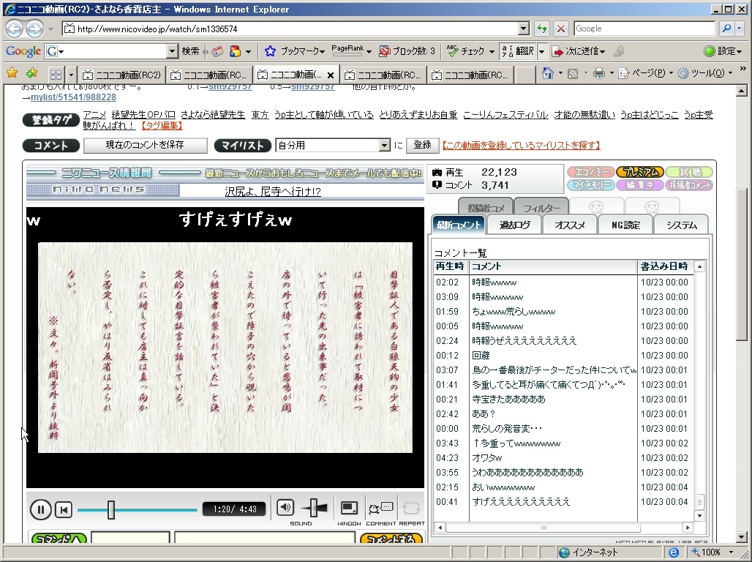Switch to 最新コメント tab
This screenshot has height=562, width=752.
click(x=459, y=225)
